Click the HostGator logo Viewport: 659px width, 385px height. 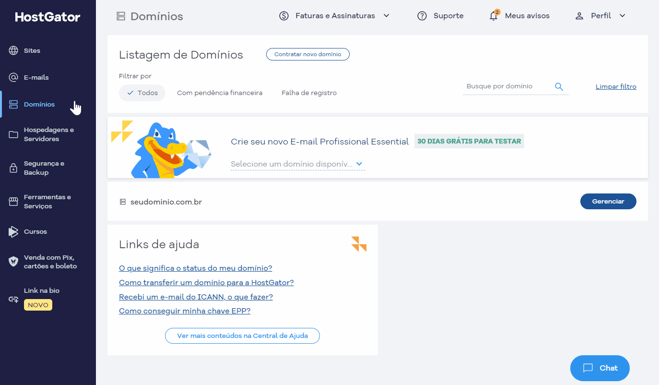tap(47, 17)
